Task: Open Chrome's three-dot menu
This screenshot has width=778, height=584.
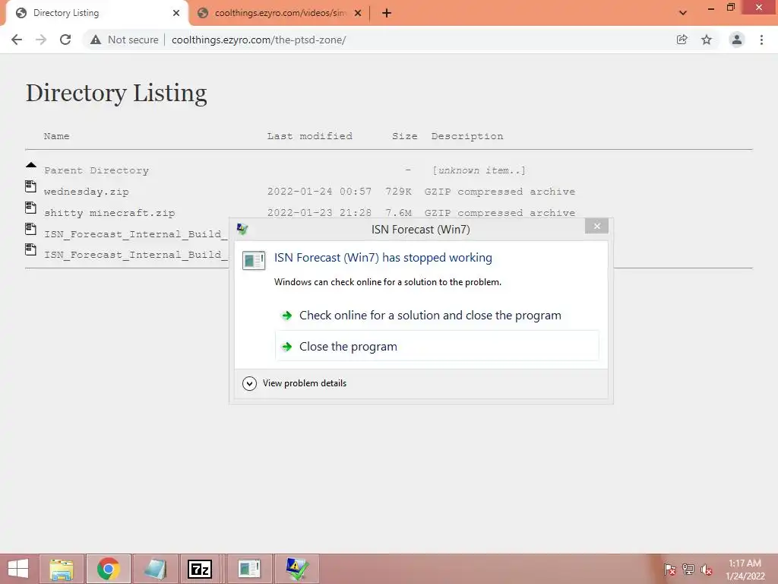Action: (761, 40)
